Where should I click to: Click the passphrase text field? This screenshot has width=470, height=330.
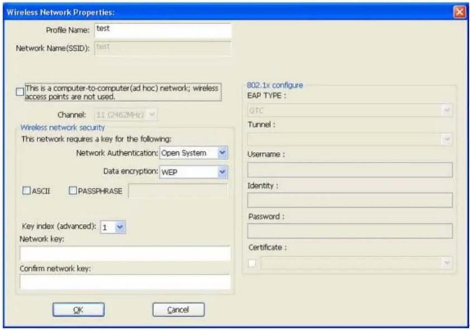pyautogui.click(x=178, y=191)
